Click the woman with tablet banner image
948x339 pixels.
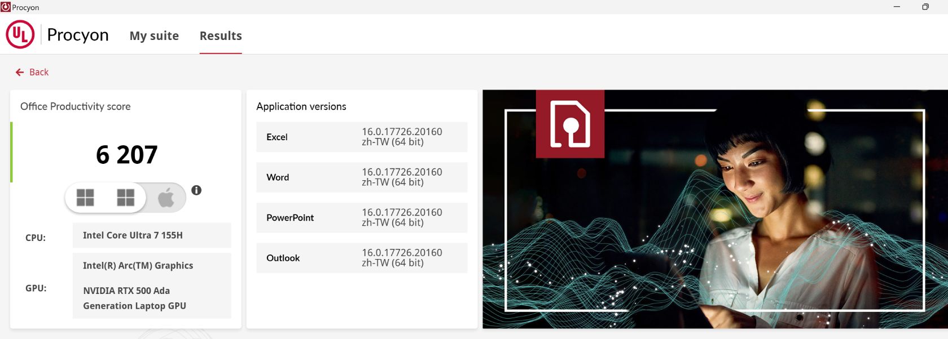tap(715, 209)
